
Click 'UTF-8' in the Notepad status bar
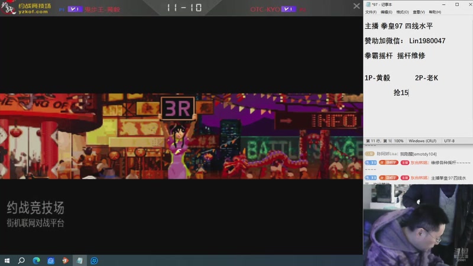coord(449,141)
